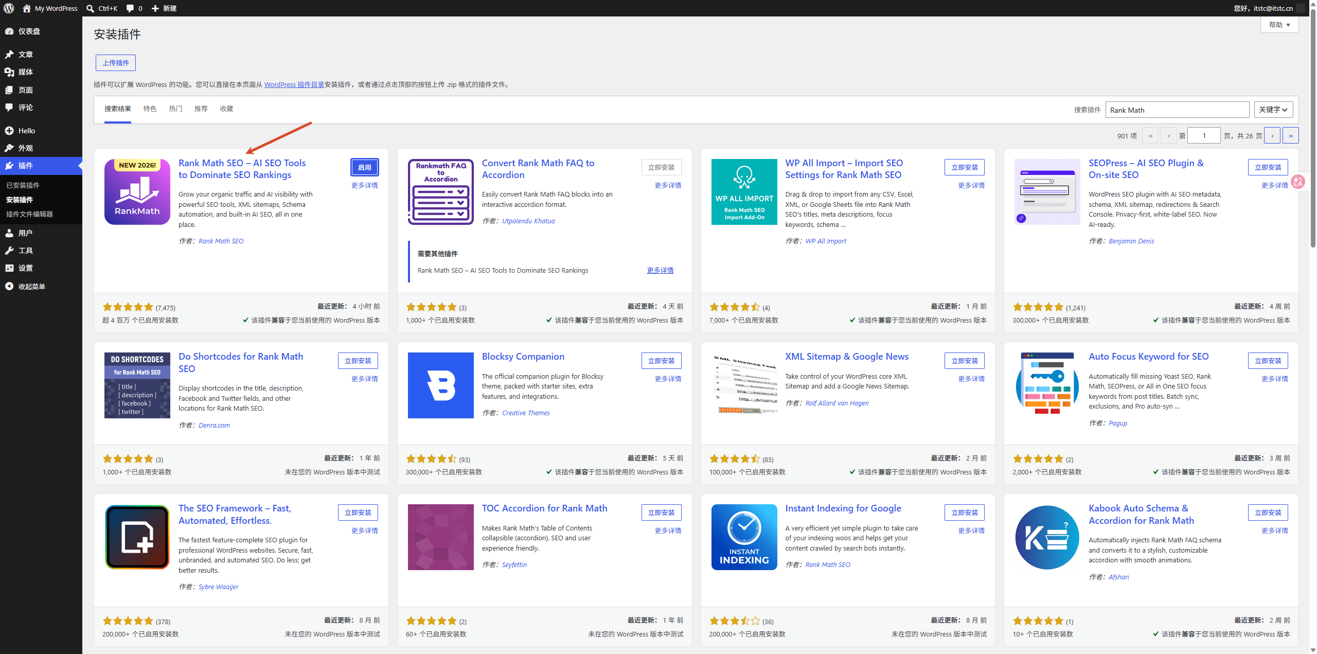Image resolution: width=1317 pixels, height=654 pixels.
Task: Install Blocksy Companion plugin
Action: 662,361
